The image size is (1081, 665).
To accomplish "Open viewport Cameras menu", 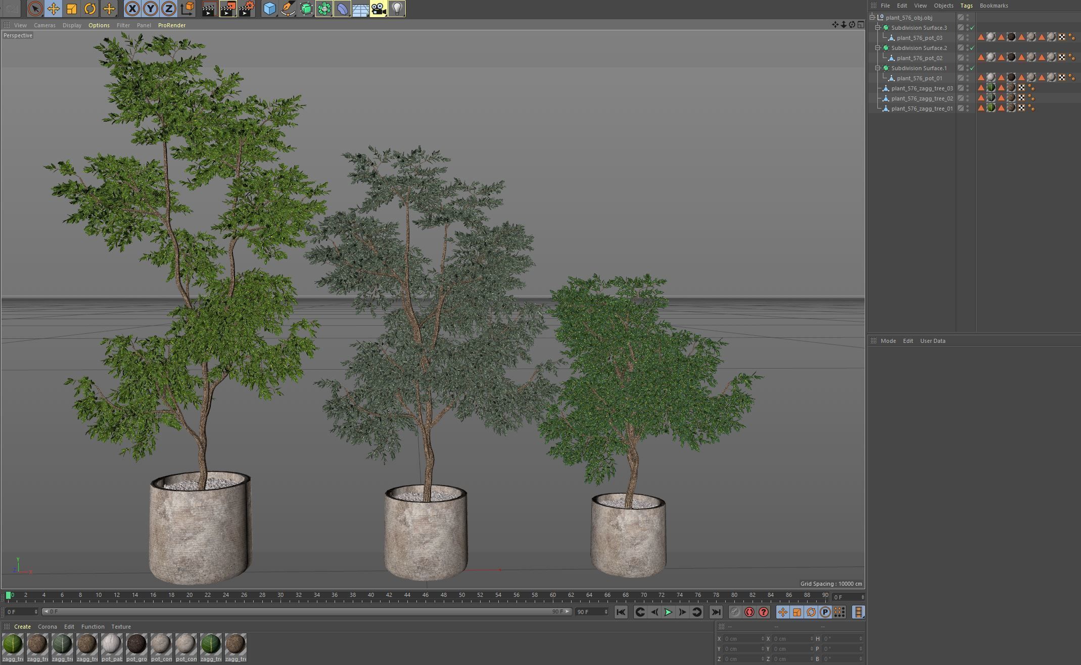I will tap(44, 25).
